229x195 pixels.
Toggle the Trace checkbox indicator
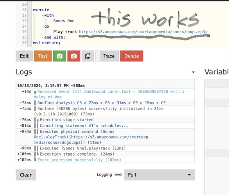(98, 56)
